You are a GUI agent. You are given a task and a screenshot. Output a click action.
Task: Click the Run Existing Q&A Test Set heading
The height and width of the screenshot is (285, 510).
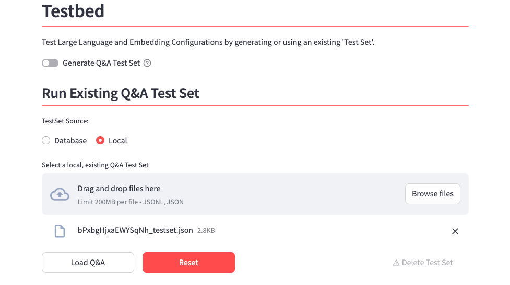(x=121, y=93)
